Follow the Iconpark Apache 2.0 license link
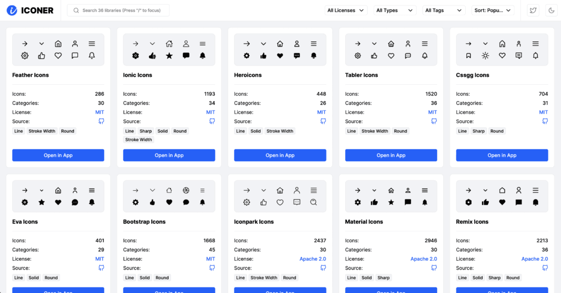561x293 pixels. (x=313, y=259)
